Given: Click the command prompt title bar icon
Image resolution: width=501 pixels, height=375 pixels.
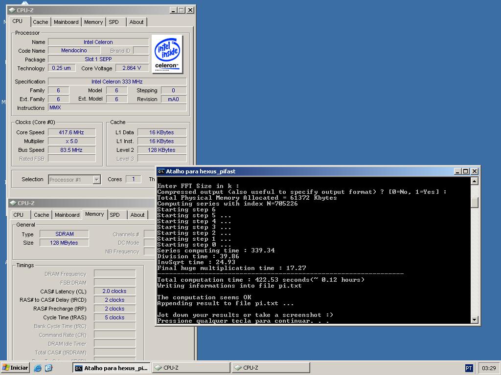Looking at the screenshot, I should pyautogui.click(x=161, y=171).
